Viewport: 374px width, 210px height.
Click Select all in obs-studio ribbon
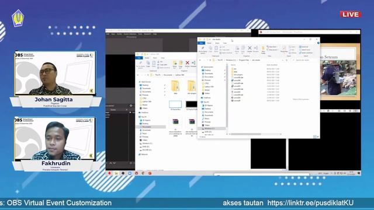pos(304,47)
